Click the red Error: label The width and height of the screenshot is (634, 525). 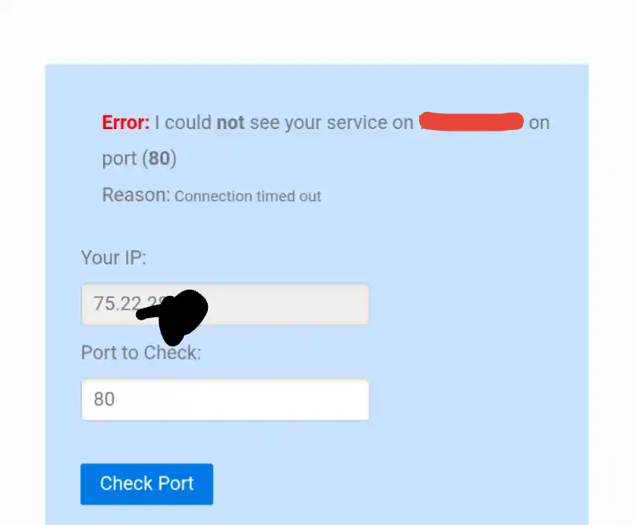click(x=125, y=123)
